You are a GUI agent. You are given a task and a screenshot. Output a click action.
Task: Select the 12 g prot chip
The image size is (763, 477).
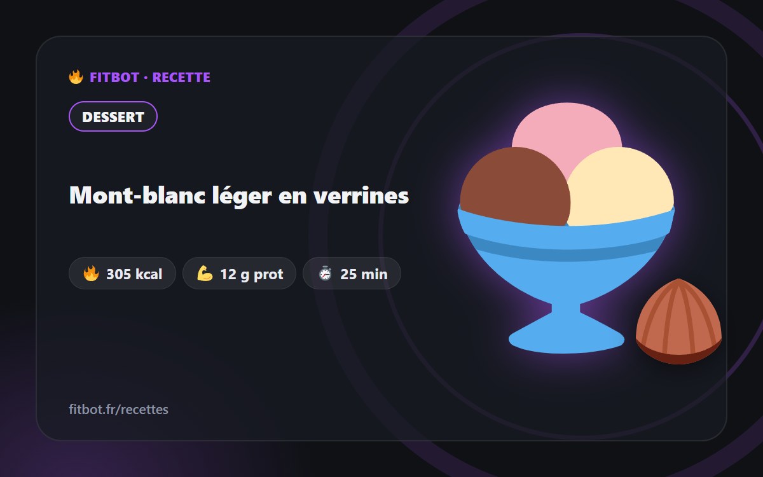pyautogui.click(x=239, y=273)
